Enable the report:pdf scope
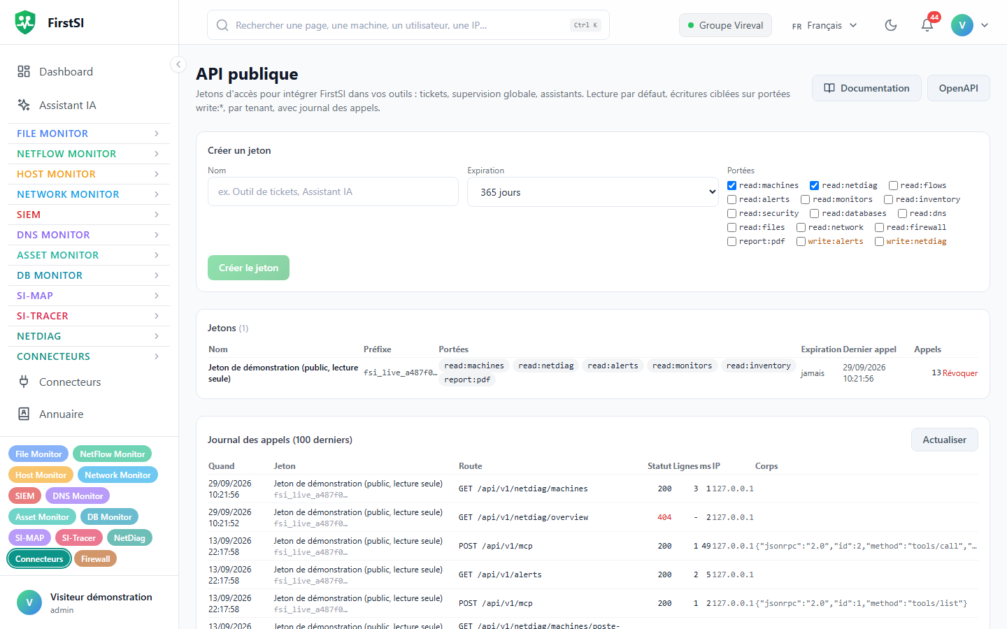 pos(731,241)
